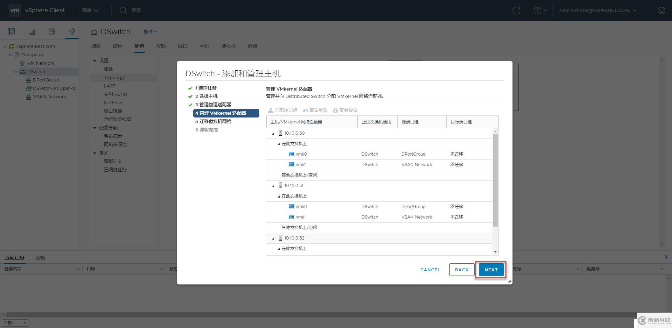Collapse host 10.10.0.52 row
The height and width of the screenshot is (328, 672).
pos(273,238)
